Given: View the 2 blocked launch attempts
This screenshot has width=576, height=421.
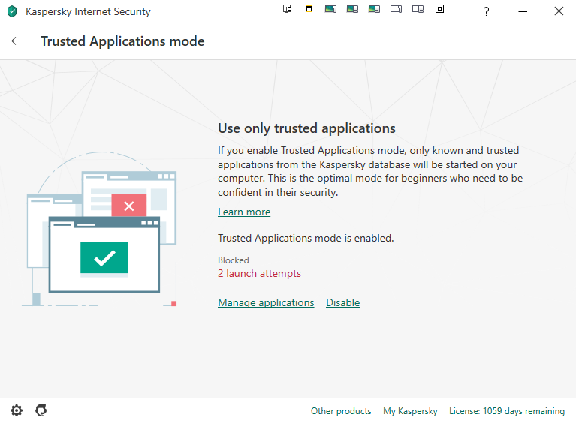Looking at the screenshot, I should [259, 274].
